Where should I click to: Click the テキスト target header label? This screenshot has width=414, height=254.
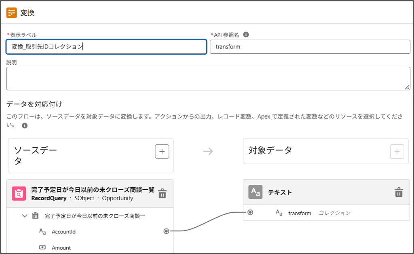pos(280,193)
